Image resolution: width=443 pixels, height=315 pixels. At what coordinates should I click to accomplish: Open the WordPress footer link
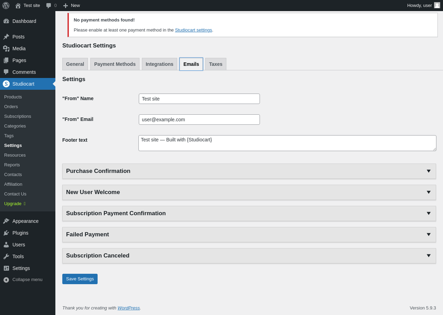coord(129,308)
